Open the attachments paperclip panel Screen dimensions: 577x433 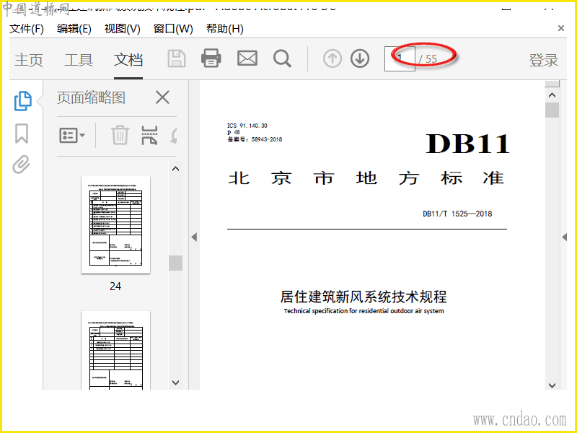[x=22, y=165]
